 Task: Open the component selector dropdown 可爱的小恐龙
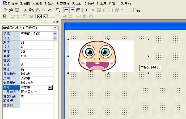[55, 28]
